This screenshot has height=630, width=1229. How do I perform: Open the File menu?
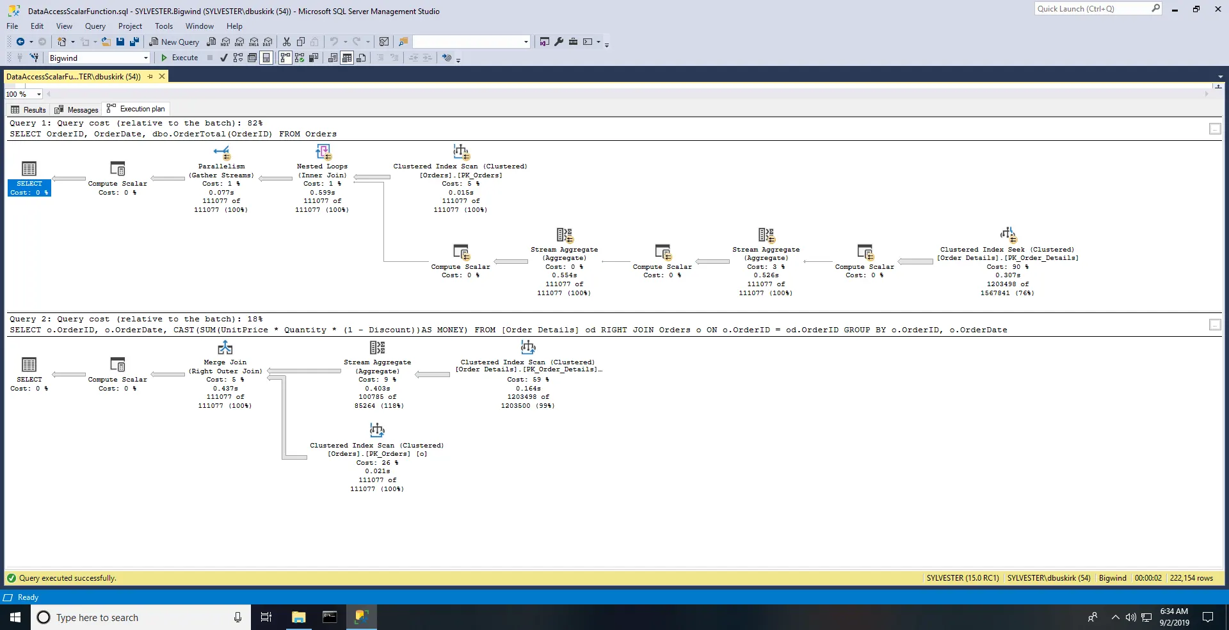click(12, 26)
